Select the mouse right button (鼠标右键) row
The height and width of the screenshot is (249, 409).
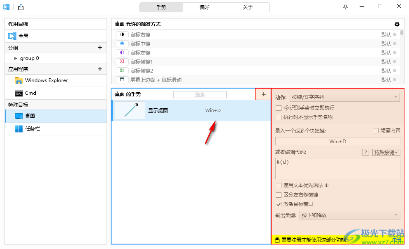(x=256, y=34)
